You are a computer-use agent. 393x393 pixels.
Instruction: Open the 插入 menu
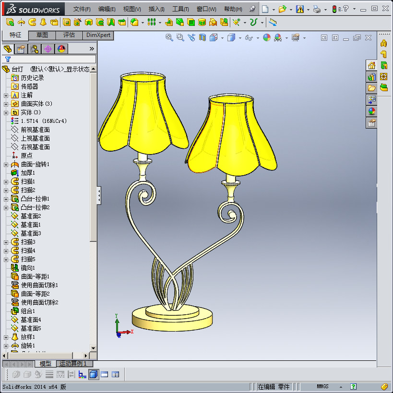tap(155, 9)
